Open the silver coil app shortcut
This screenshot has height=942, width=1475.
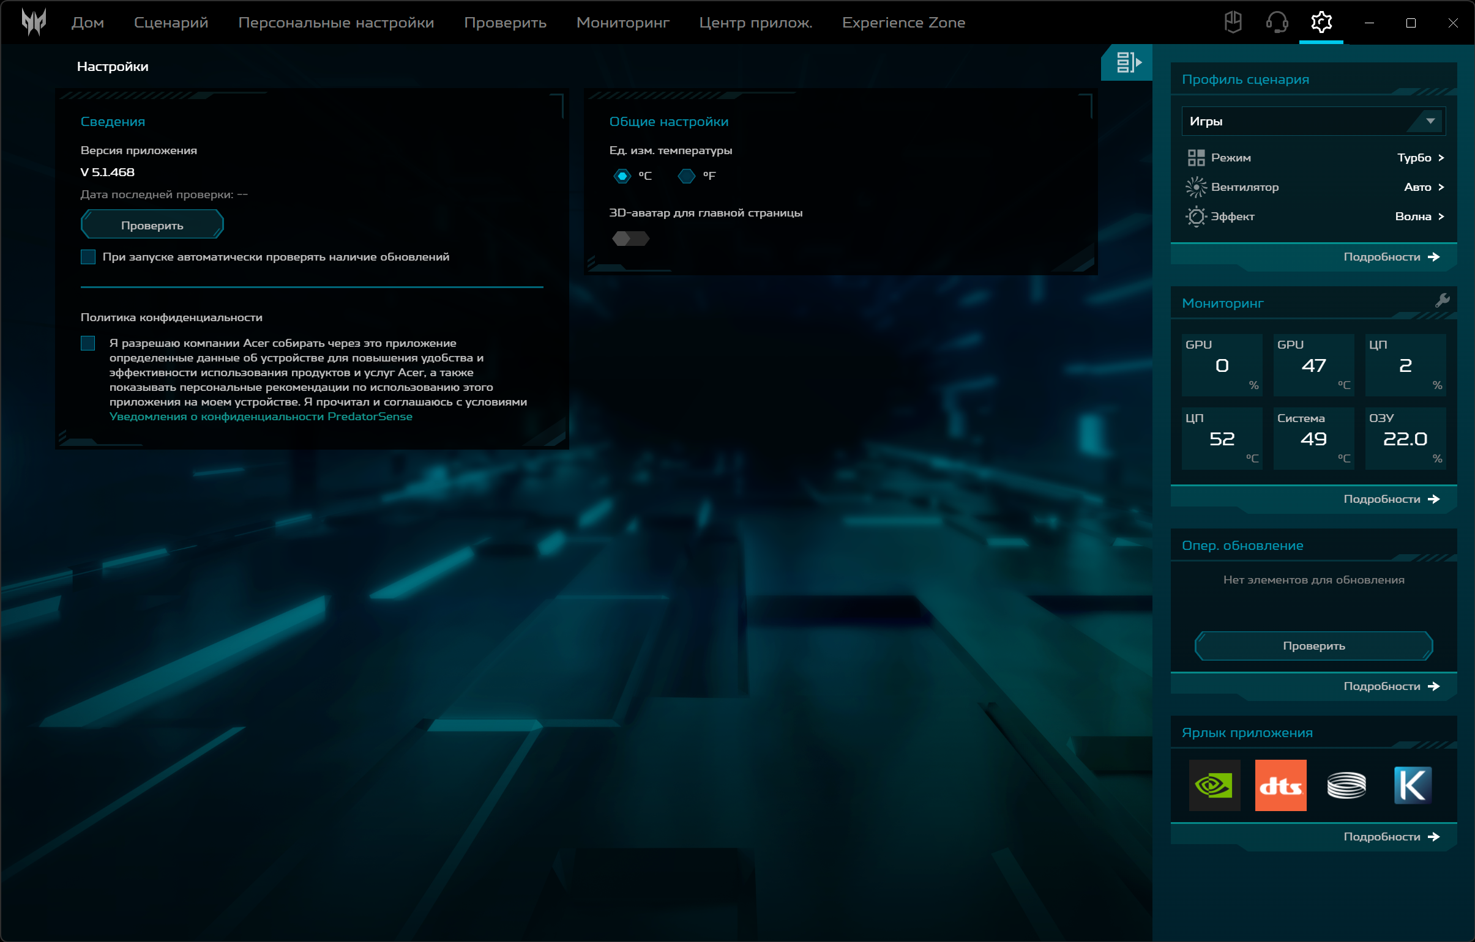point(1346,785)
